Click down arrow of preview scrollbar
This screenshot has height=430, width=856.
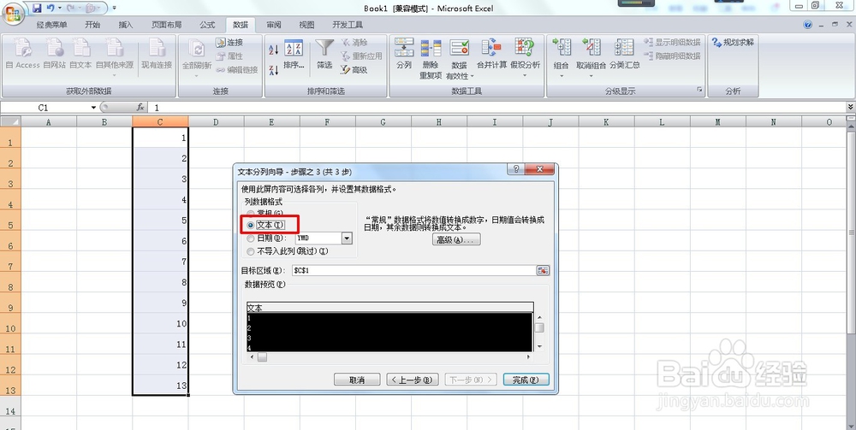(539, 346)
